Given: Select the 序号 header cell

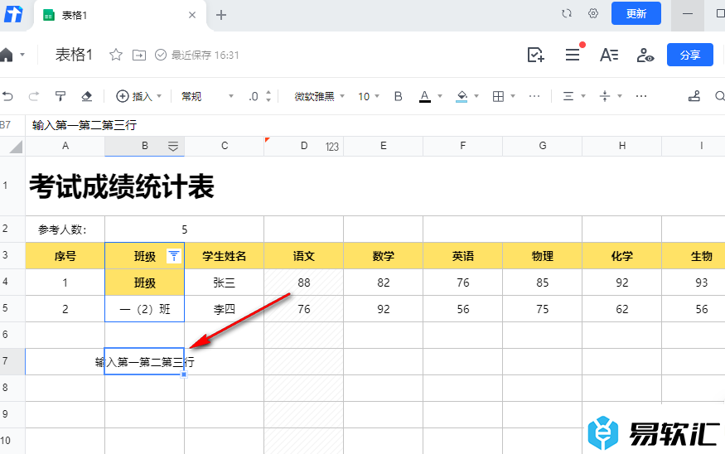Looking at the screenshot, I should click(x=65, y=256).
